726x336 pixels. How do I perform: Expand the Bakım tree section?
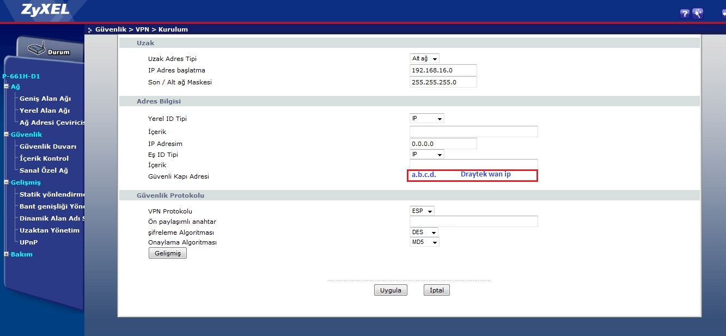[7, 254]
